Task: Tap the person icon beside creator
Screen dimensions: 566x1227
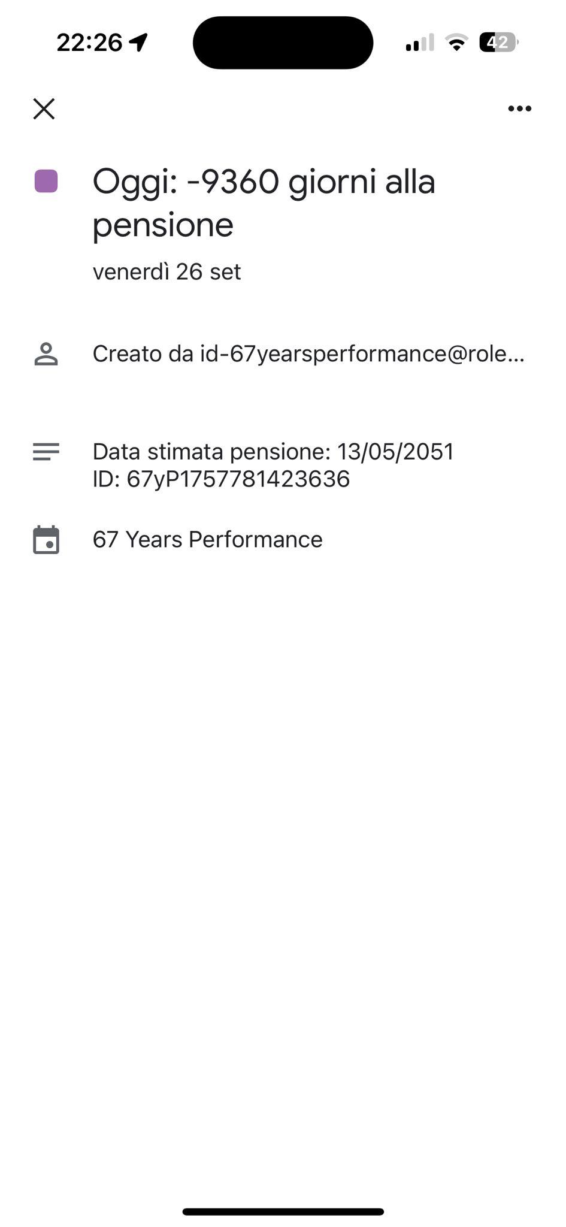Action: pyautogui.click(x=46, y=354)
